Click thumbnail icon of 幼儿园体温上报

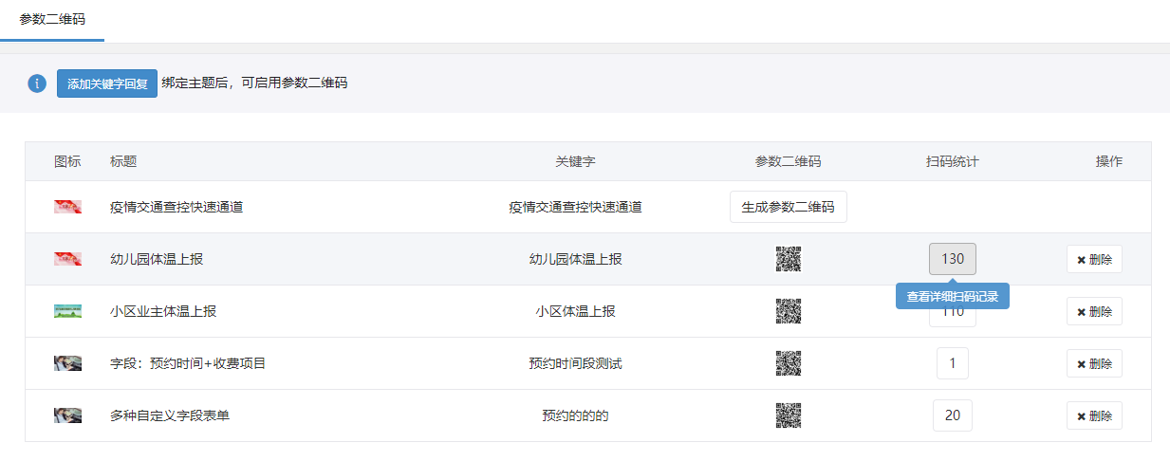[67, 259]
